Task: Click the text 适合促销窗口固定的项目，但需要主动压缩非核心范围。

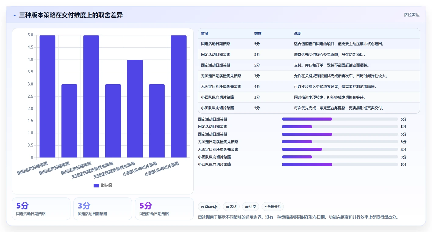Action: pyautogui.click(x=339, y=44)
